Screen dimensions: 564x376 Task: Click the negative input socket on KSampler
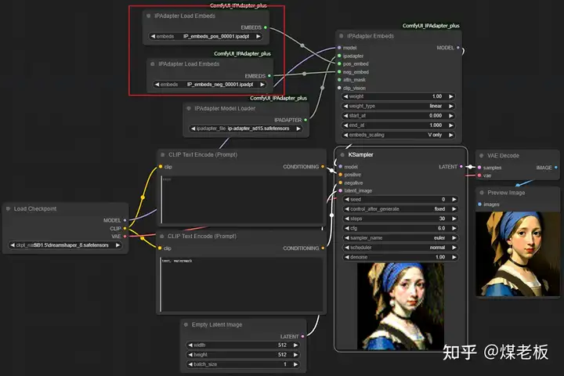[340, 183]
